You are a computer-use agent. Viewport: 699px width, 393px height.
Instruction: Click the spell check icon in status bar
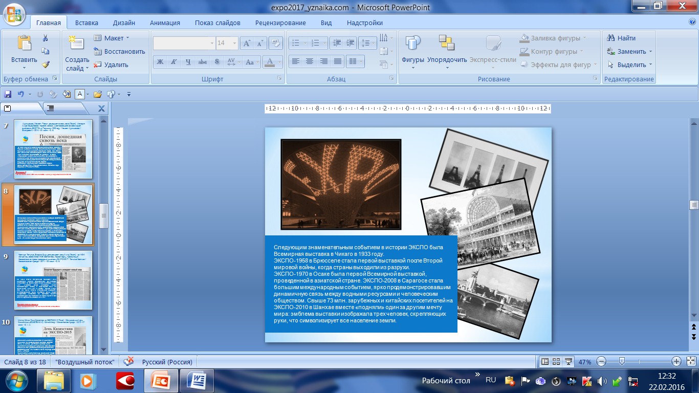pos(128,361)
